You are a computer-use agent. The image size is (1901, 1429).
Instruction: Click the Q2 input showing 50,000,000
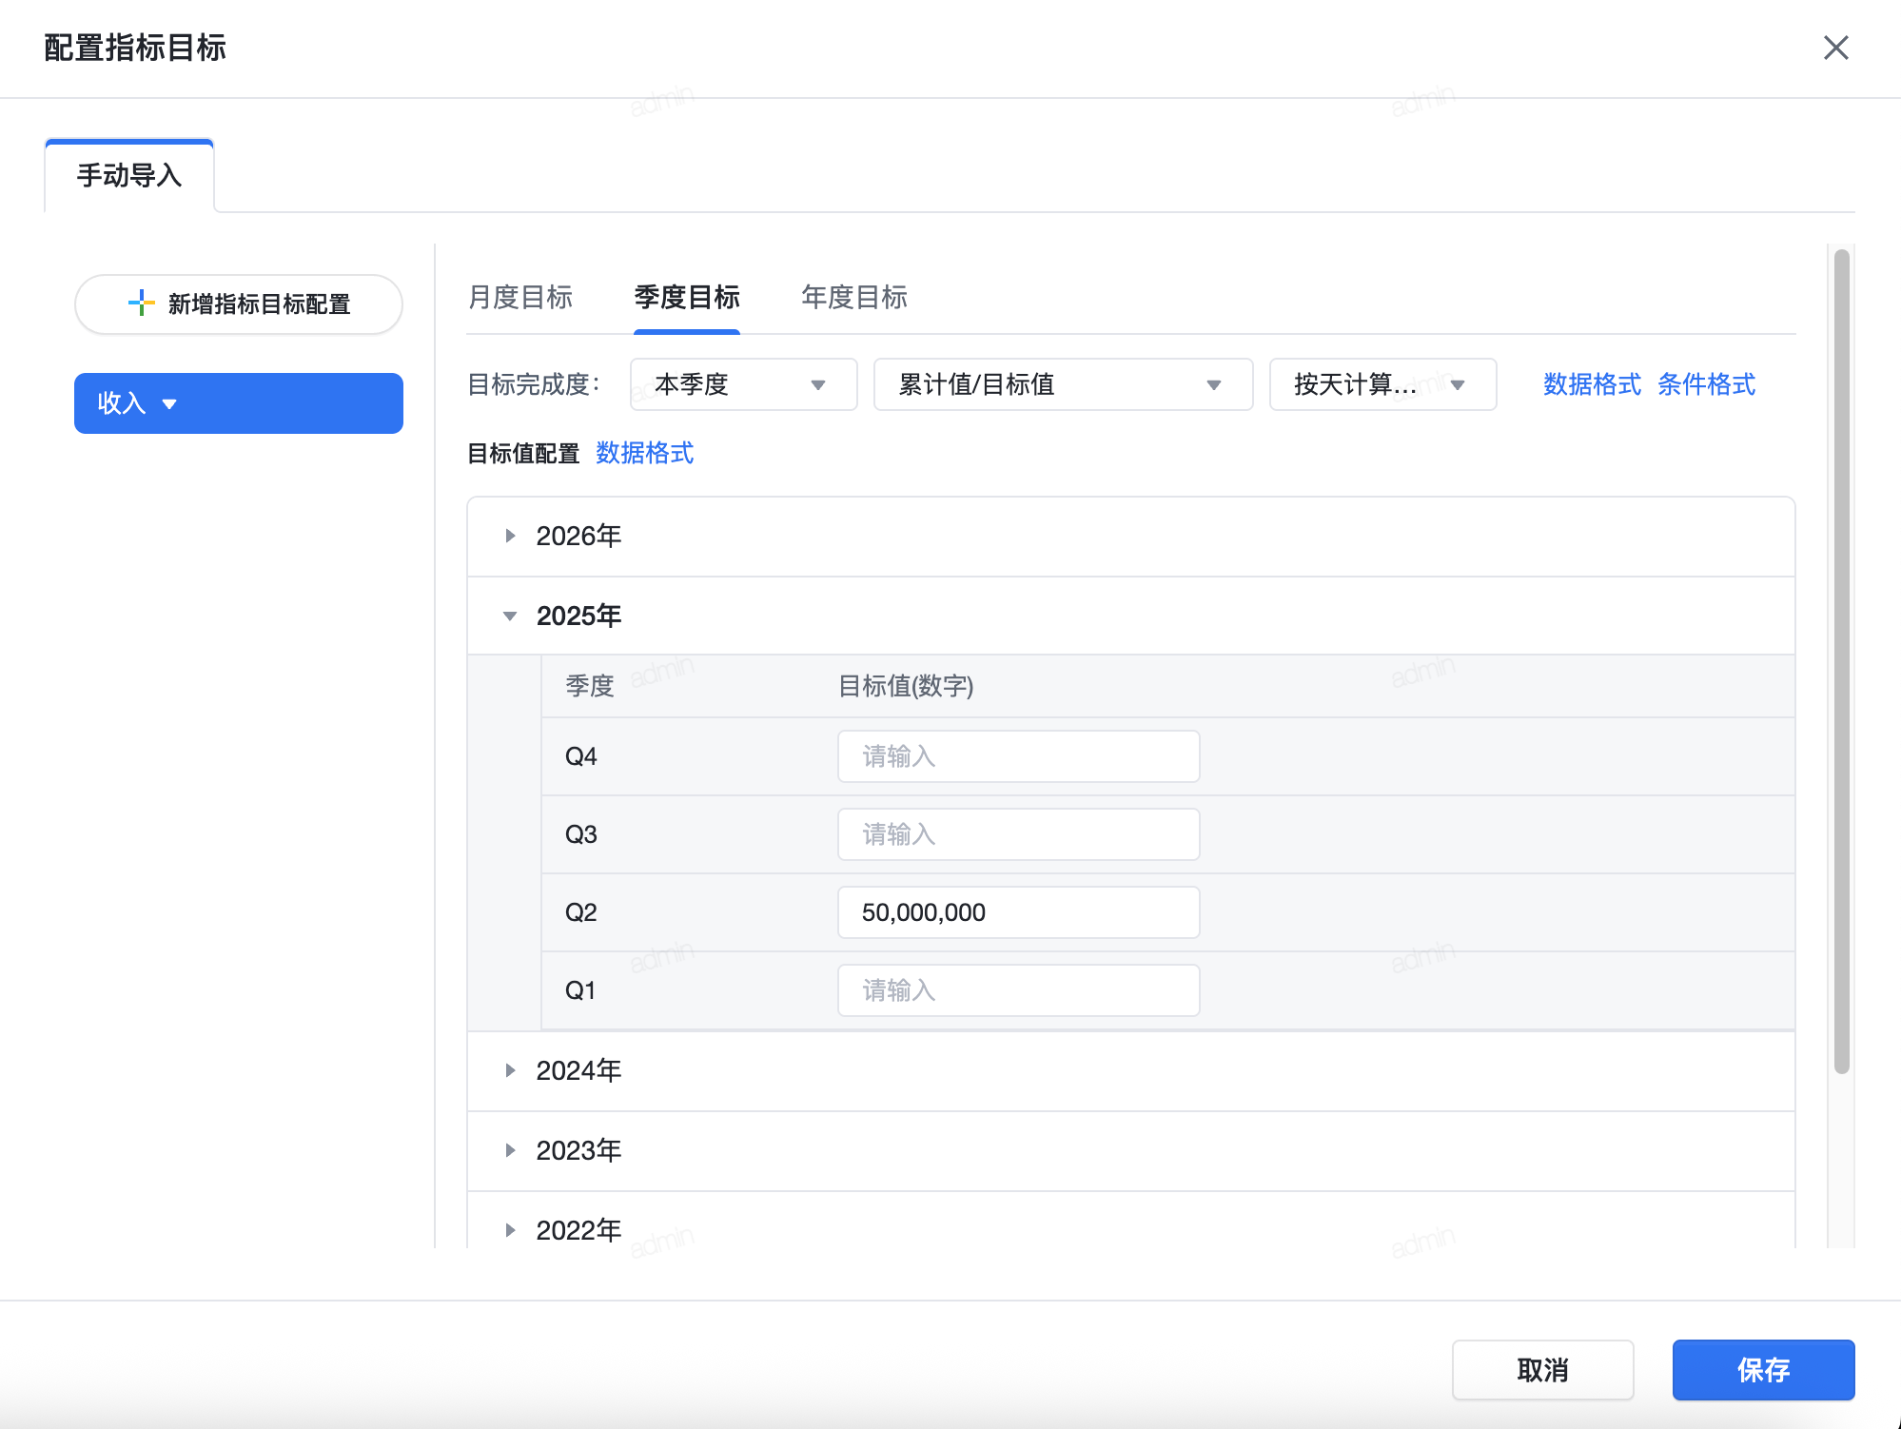coord(1018,912)
